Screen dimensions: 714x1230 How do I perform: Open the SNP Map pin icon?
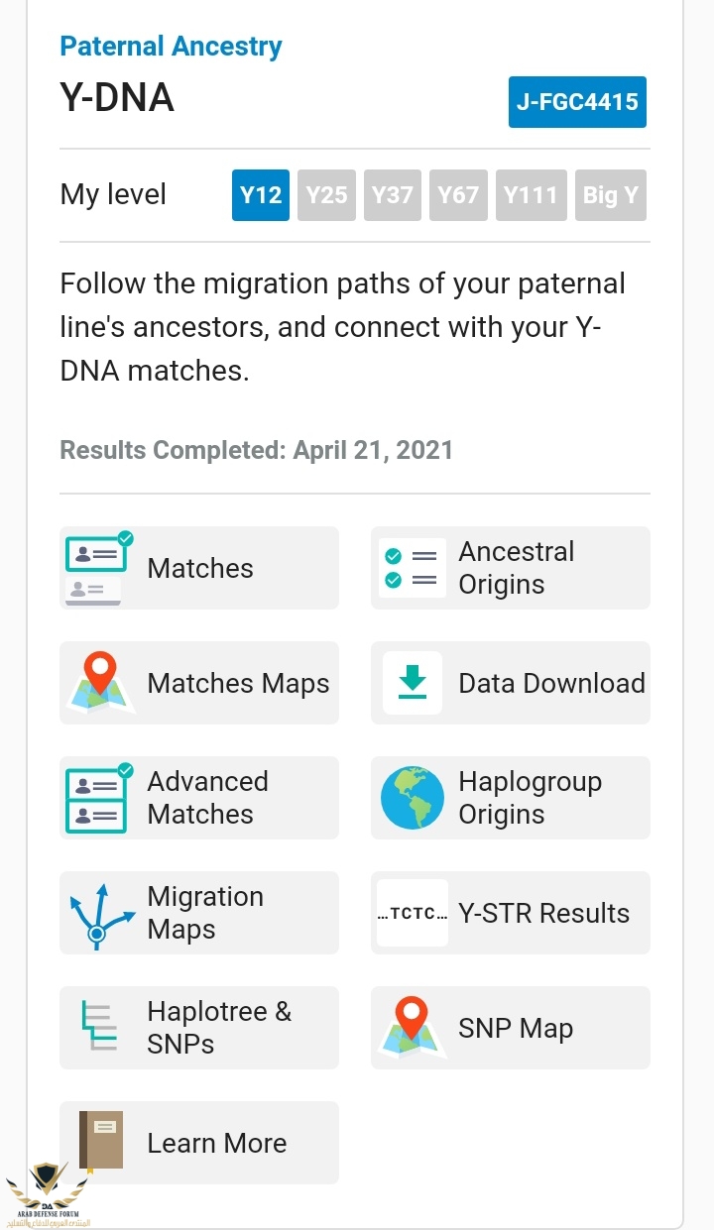412,1028
